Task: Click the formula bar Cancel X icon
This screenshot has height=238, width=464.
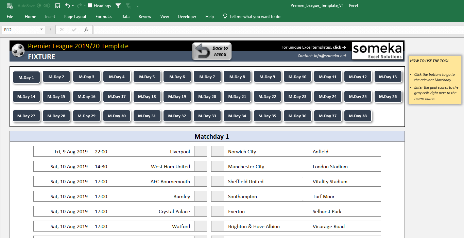Action: pyautogui.click(x=62, y=30)
